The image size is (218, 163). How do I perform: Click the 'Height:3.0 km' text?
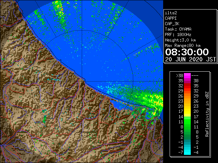click(180, 40)
